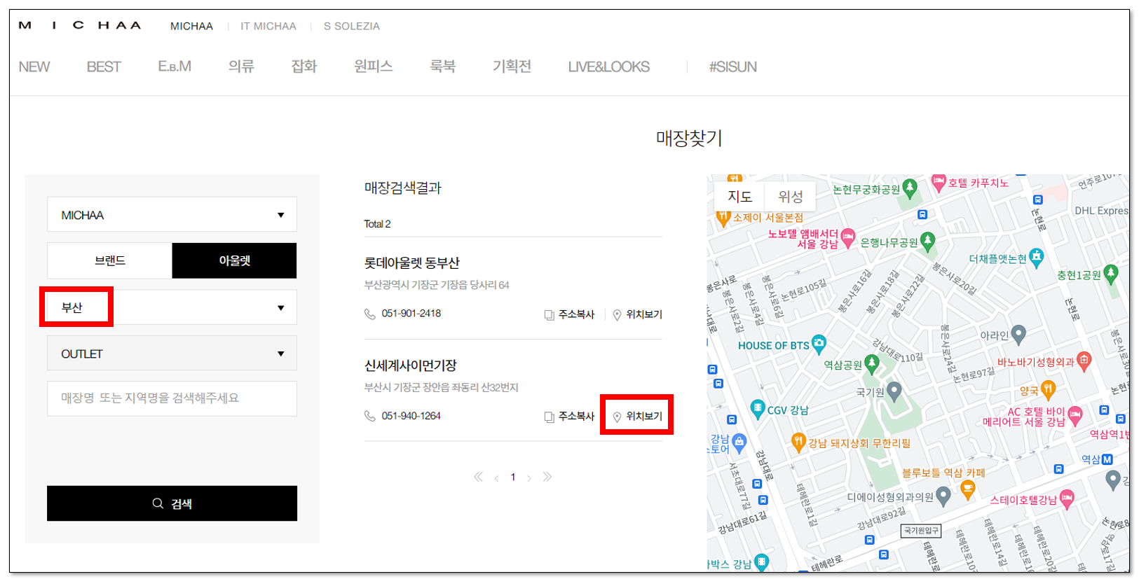Image resolution: width=1139 pixels, height=579 pixels.
Task: Go to first page double-arrow
Action: point(478,477)
